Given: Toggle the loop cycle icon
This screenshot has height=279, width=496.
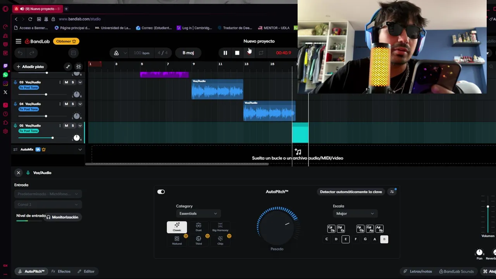Looking at the screenshot, I should click(261, 53).
